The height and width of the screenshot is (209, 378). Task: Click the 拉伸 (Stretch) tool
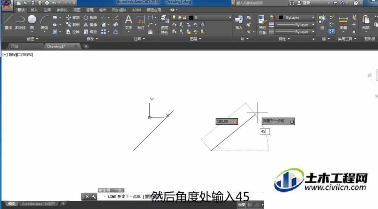[x=73, y=32]
